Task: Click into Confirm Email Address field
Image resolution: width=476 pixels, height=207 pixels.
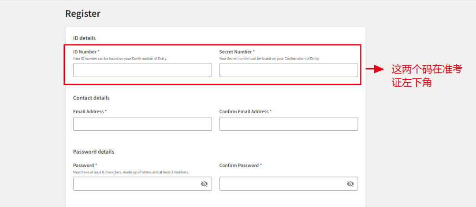Action: (x=288, y=124)
